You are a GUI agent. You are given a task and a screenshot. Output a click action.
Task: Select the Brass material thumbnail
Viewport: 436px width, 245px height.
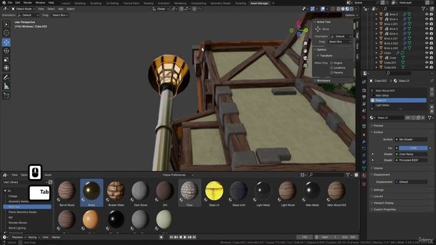click(x=91, y=193)
